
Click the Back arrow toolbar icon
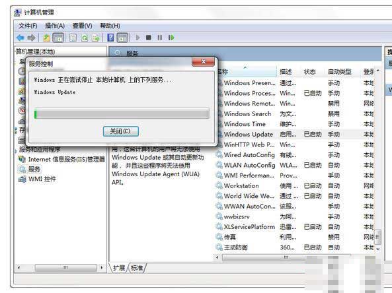pyautogui.click(x=20, y=38)
